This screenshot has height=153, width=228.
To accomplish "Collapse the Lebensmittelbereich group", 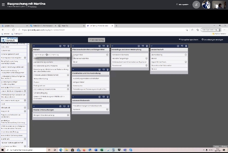I will [73, 97].
